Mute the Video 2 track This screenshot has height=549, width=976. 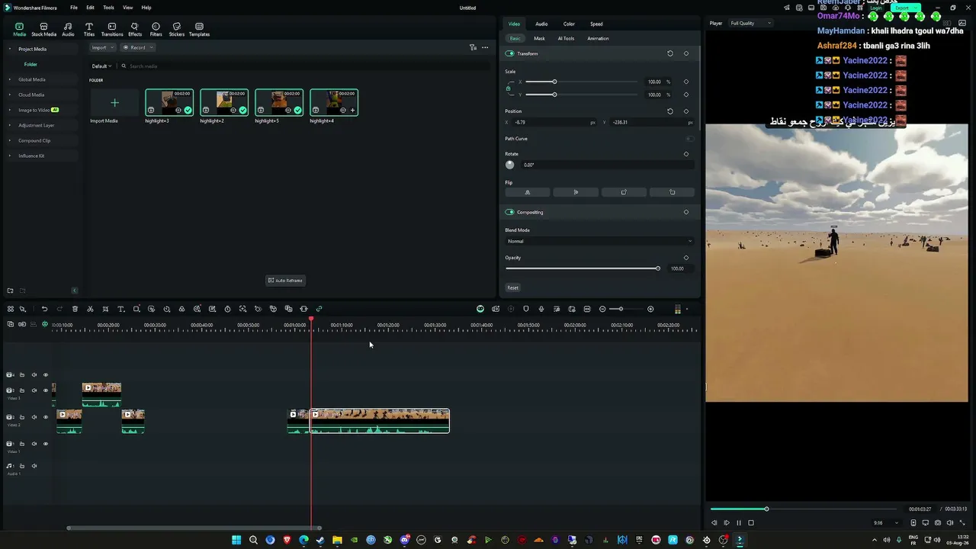34,417
